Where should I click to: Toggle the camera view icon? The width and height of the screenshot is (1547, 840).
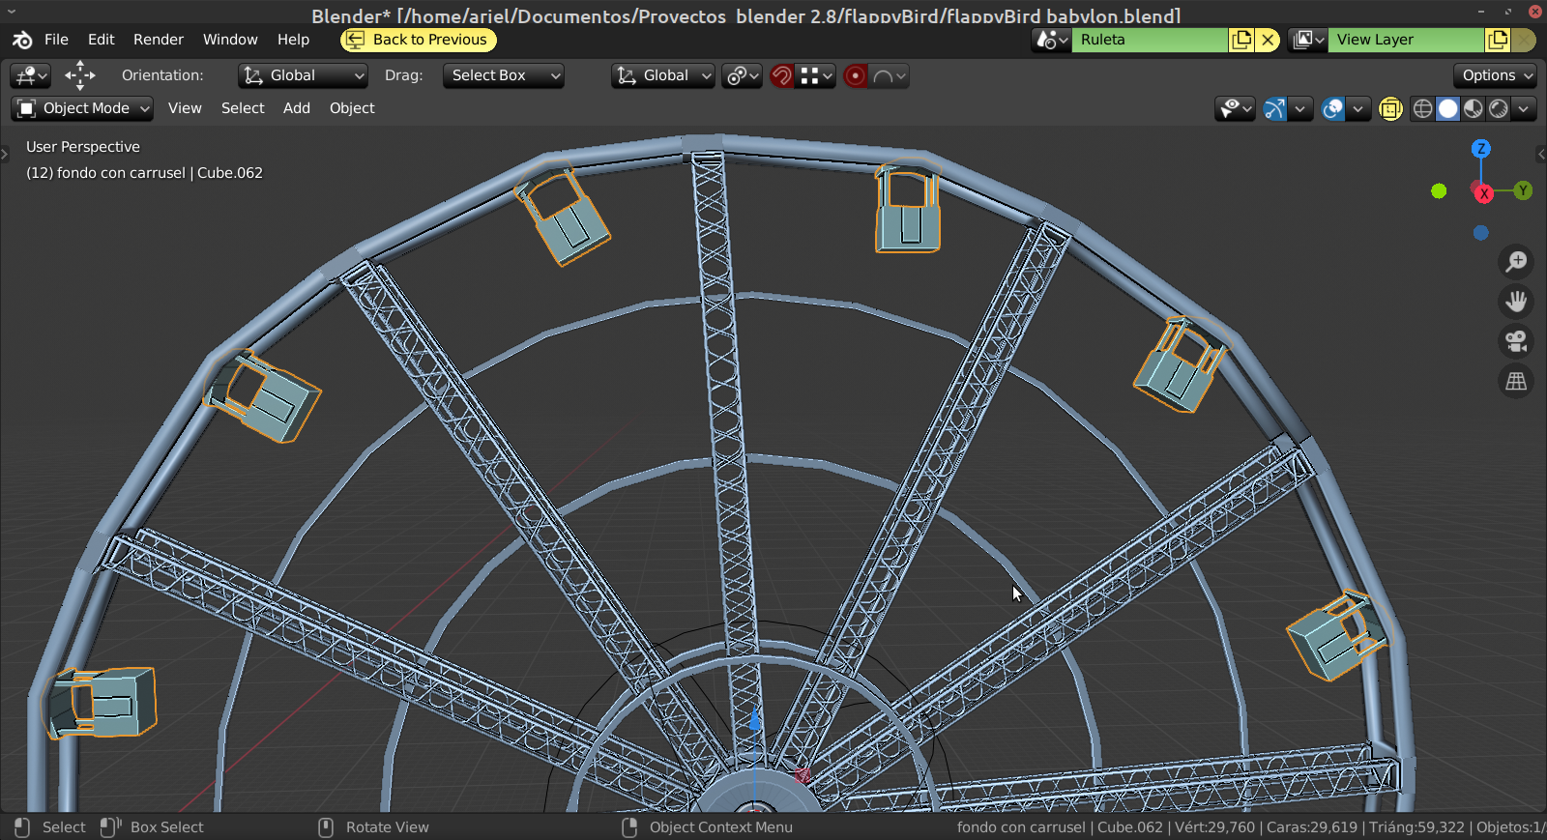coord(1516,341)
